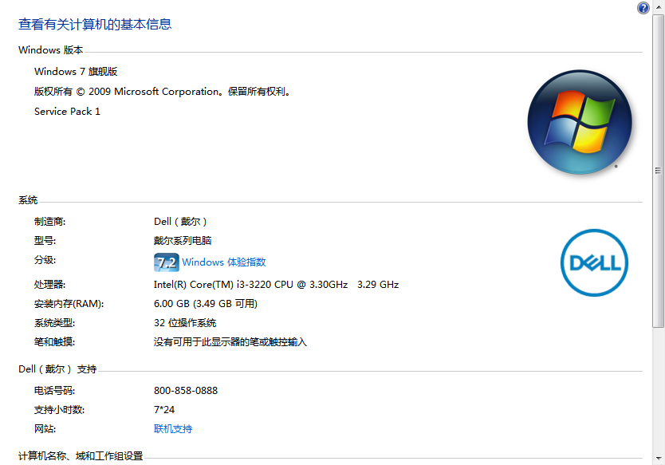Click the scrollbar down arrow
This screenshot has width=665, height=465.
coord(659,458)
